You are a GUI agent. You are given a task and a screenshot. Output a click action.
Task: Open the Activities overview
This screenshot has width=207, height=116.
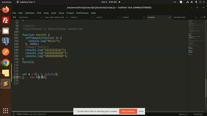click(6, 2)
